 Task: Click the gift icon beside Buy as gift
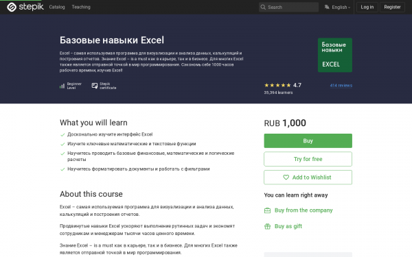(267, 226)
